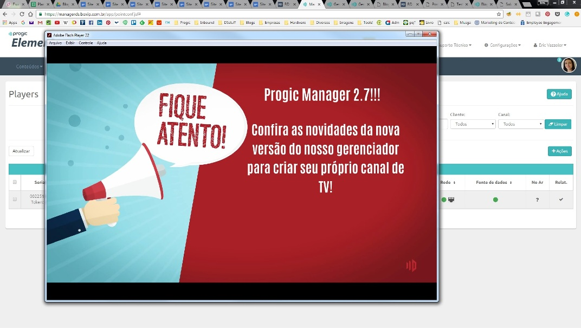
Task: Reload the page with the refresh icon
Action: click(22, 14)
